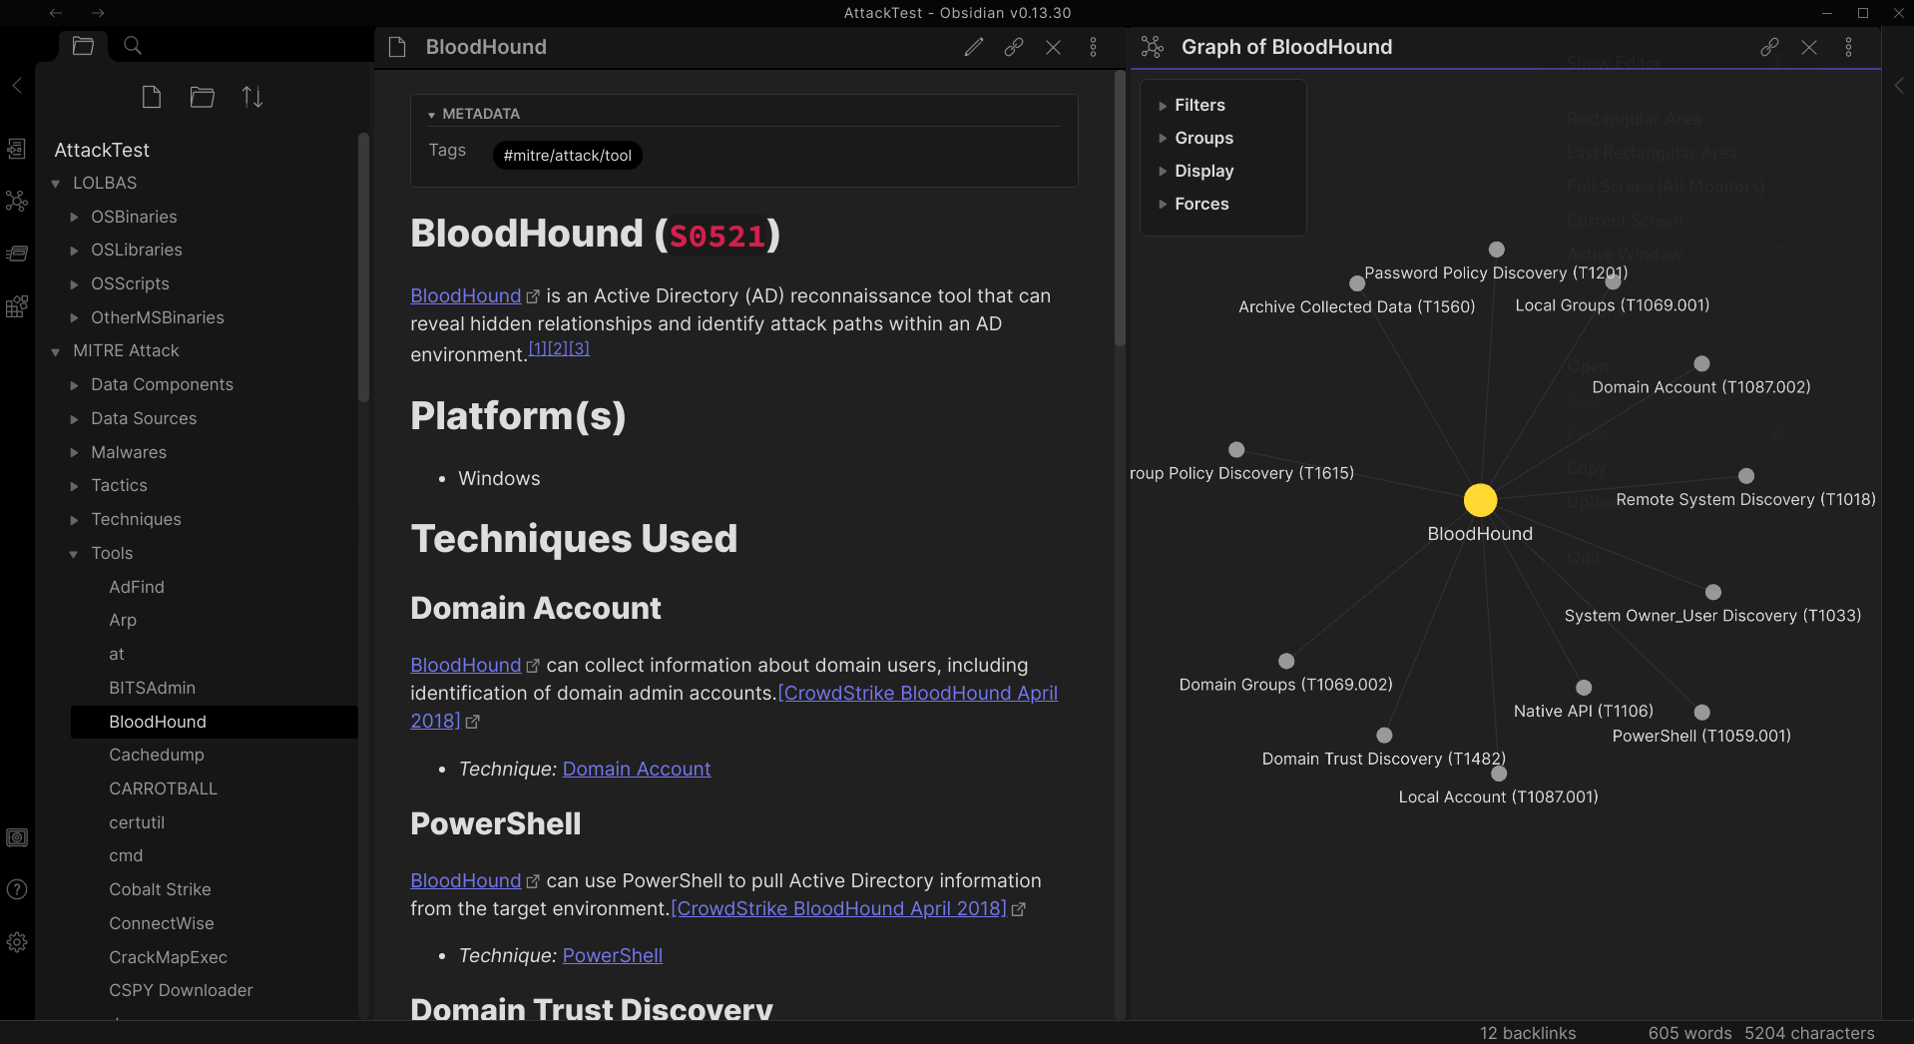Screen dimensions: 1914x1044
Task: Collapse the left sidebar
Action: [17, 86]
